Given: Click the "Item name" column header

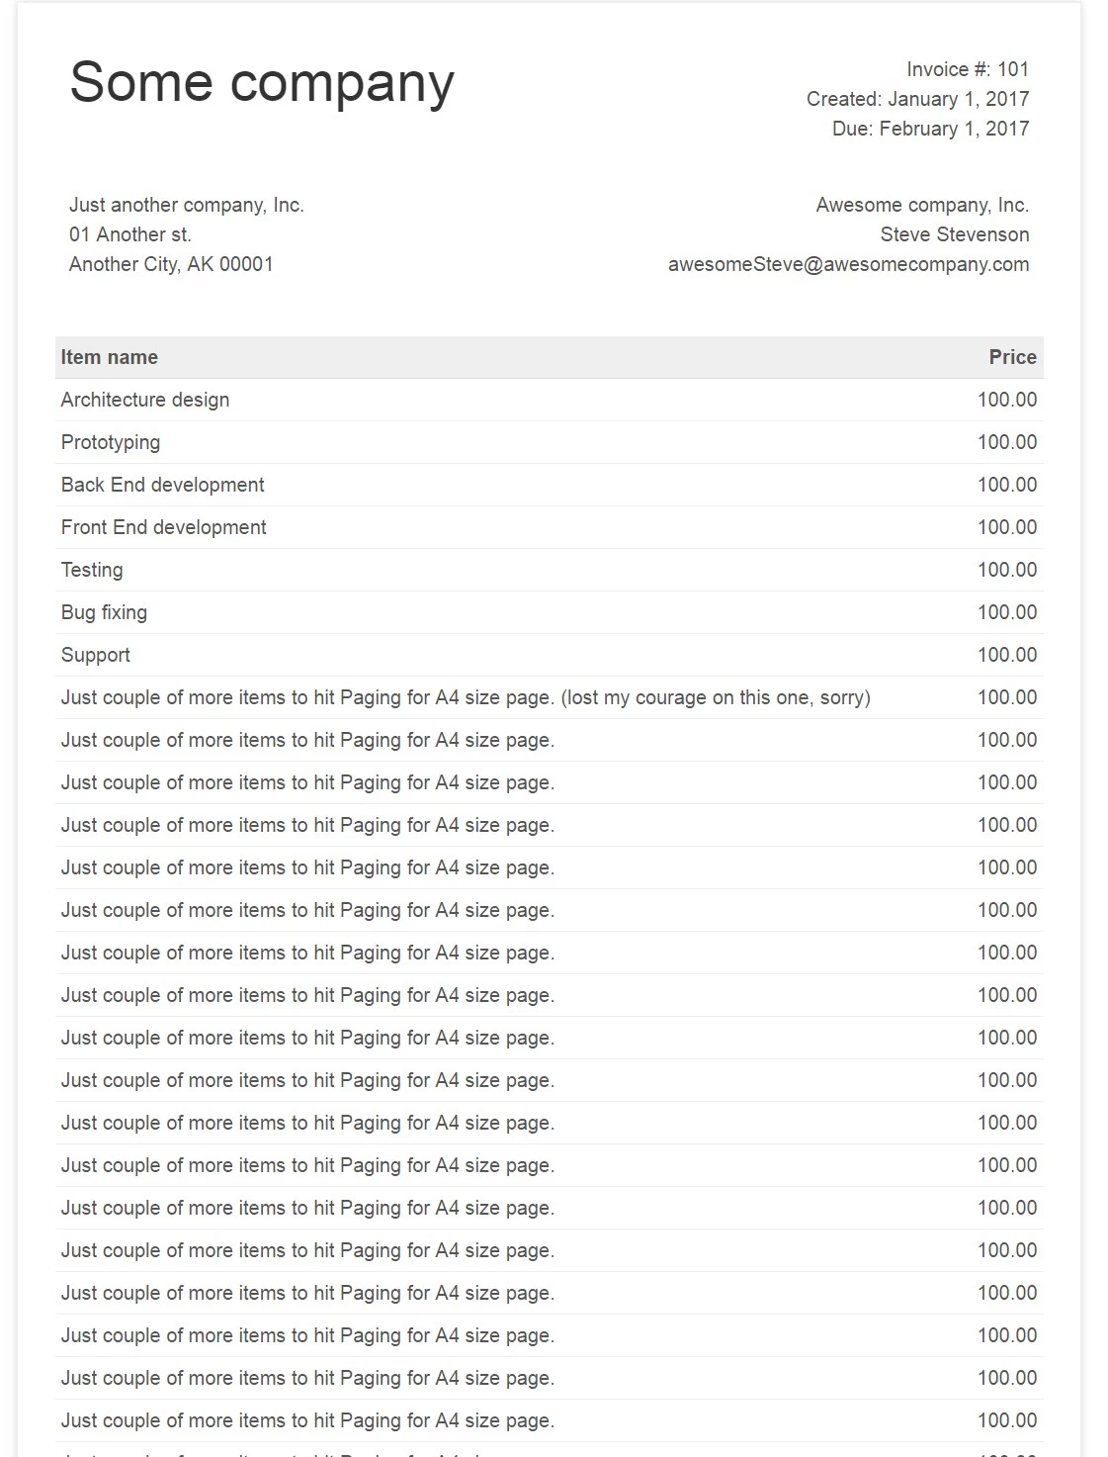Looking at the screenshot, I should point(110,357).
